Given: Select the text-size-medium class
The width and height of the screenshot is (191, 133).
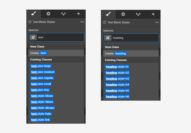Looking at the screenshot, I should point(43,72).
